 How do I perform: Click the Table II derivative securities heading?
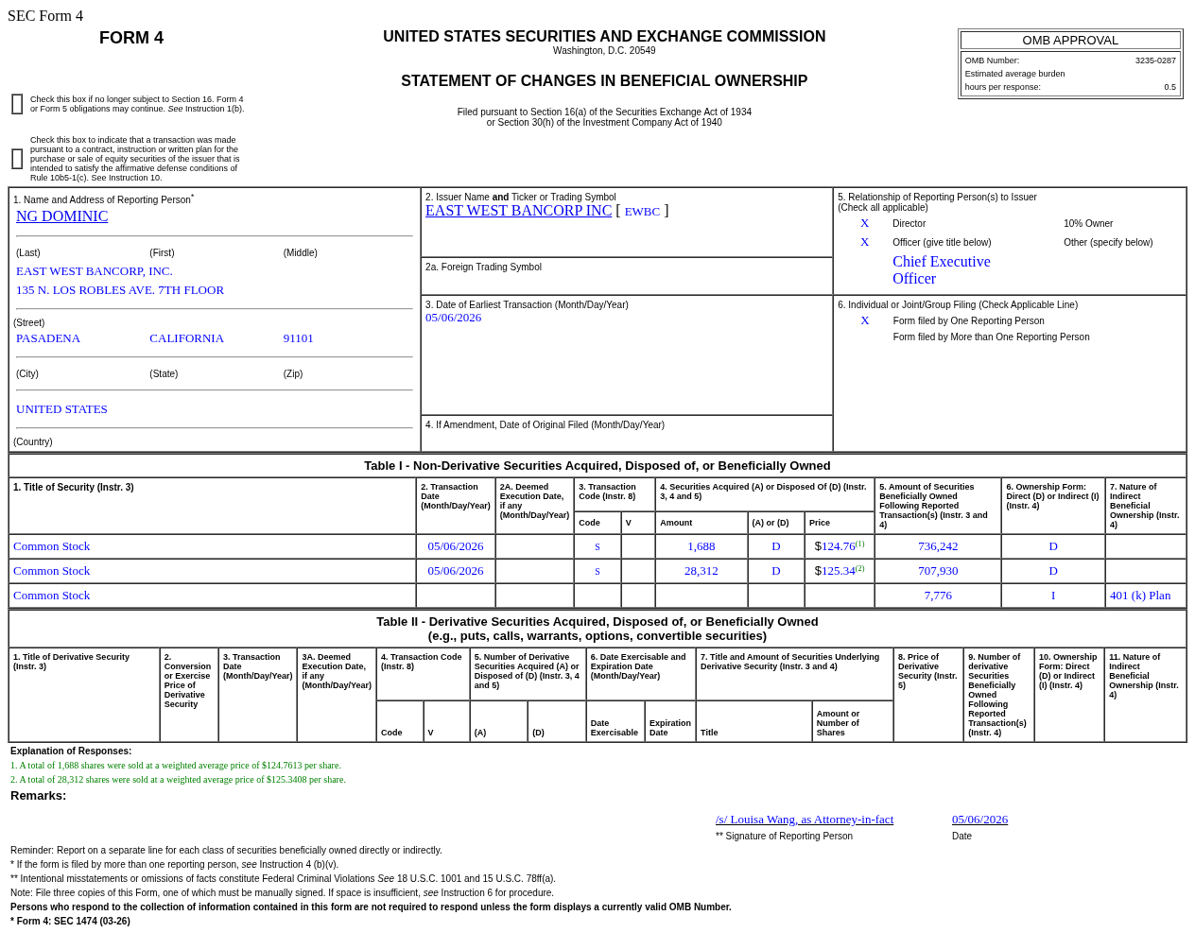click(597, 629)
